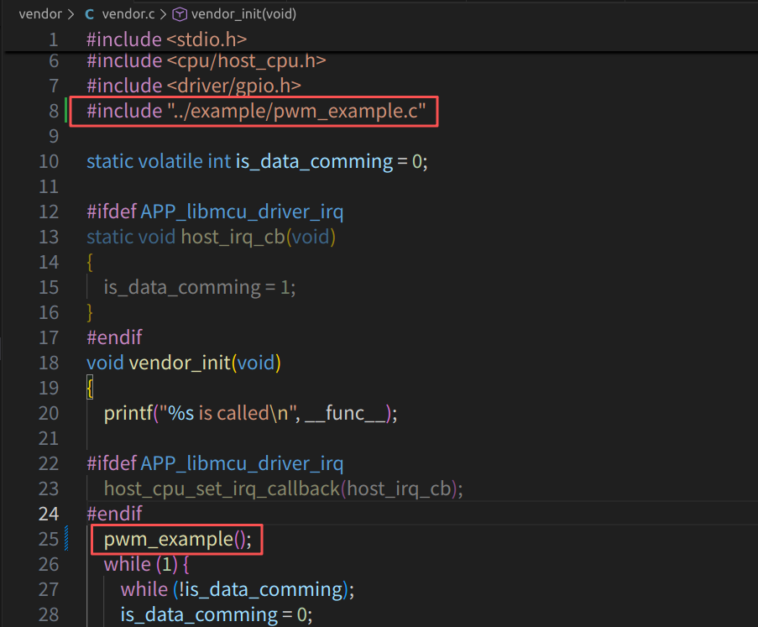This screenshot has width=758, height=627.
Task: Click the #include <stdio.h> sticky line
Action: click(167, 39)
